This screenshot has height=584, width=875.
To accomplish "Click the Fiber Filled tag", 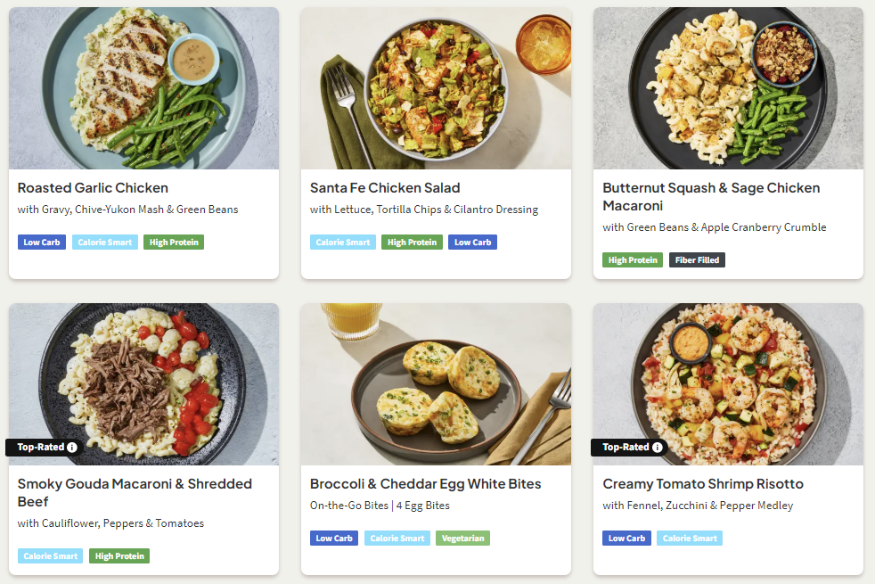I will pos(697,260).
